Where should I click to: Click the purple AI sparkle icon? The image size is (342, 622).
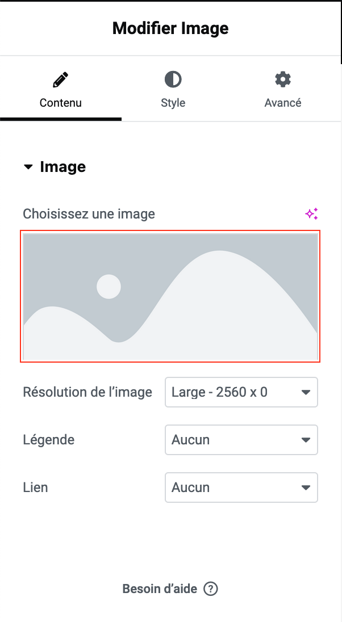coord(311,214)
